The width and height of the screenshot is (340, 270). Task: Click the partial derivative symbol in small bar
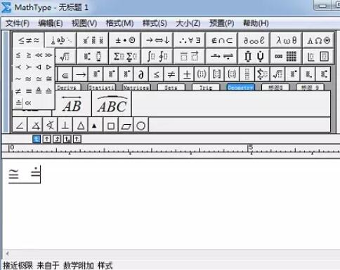click(141, 74)
